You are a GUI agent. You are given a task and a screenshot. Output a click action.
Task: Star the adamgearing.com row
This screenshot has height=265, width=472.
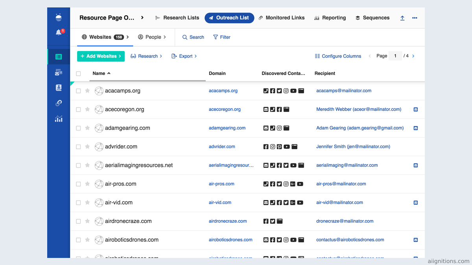87,128
